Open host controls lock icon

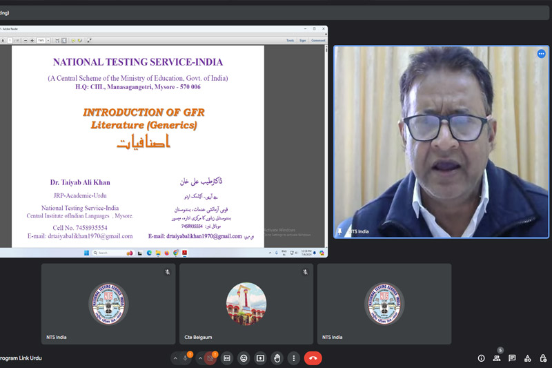click(x=543, y=358)
